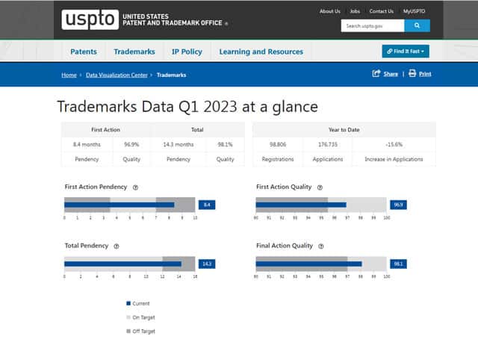The image size is (478, 348).
Task: Click the Search uspto.gov input field
Action: click(373, 25)
